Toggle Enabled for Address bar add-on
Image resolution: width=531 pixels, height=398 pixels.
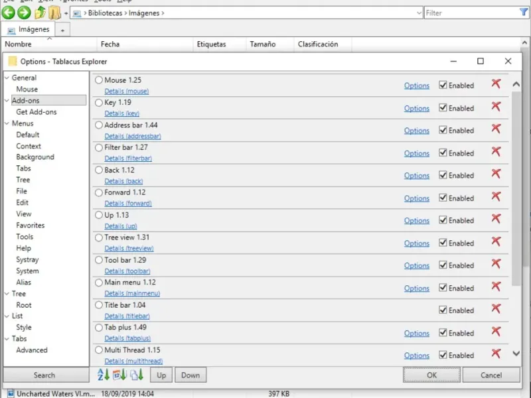coord(443,130)
